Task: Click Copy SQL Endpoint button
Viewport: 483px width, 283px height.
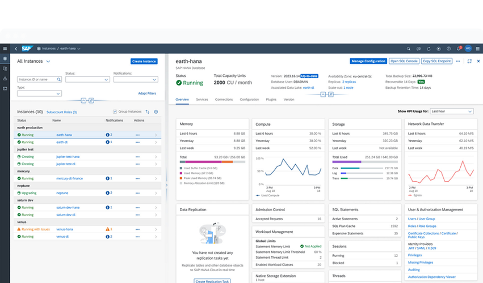Action: pos(436,61)
